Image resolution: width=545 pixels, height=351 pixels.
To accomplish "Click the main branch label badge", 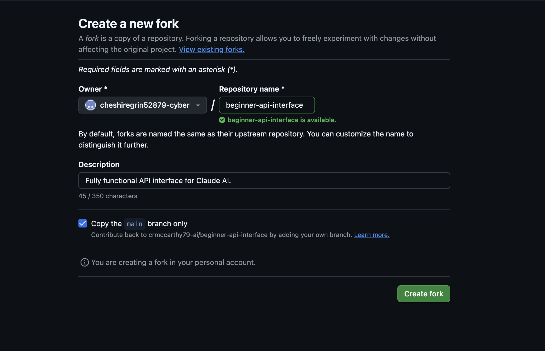I will [x=135, y=224].
